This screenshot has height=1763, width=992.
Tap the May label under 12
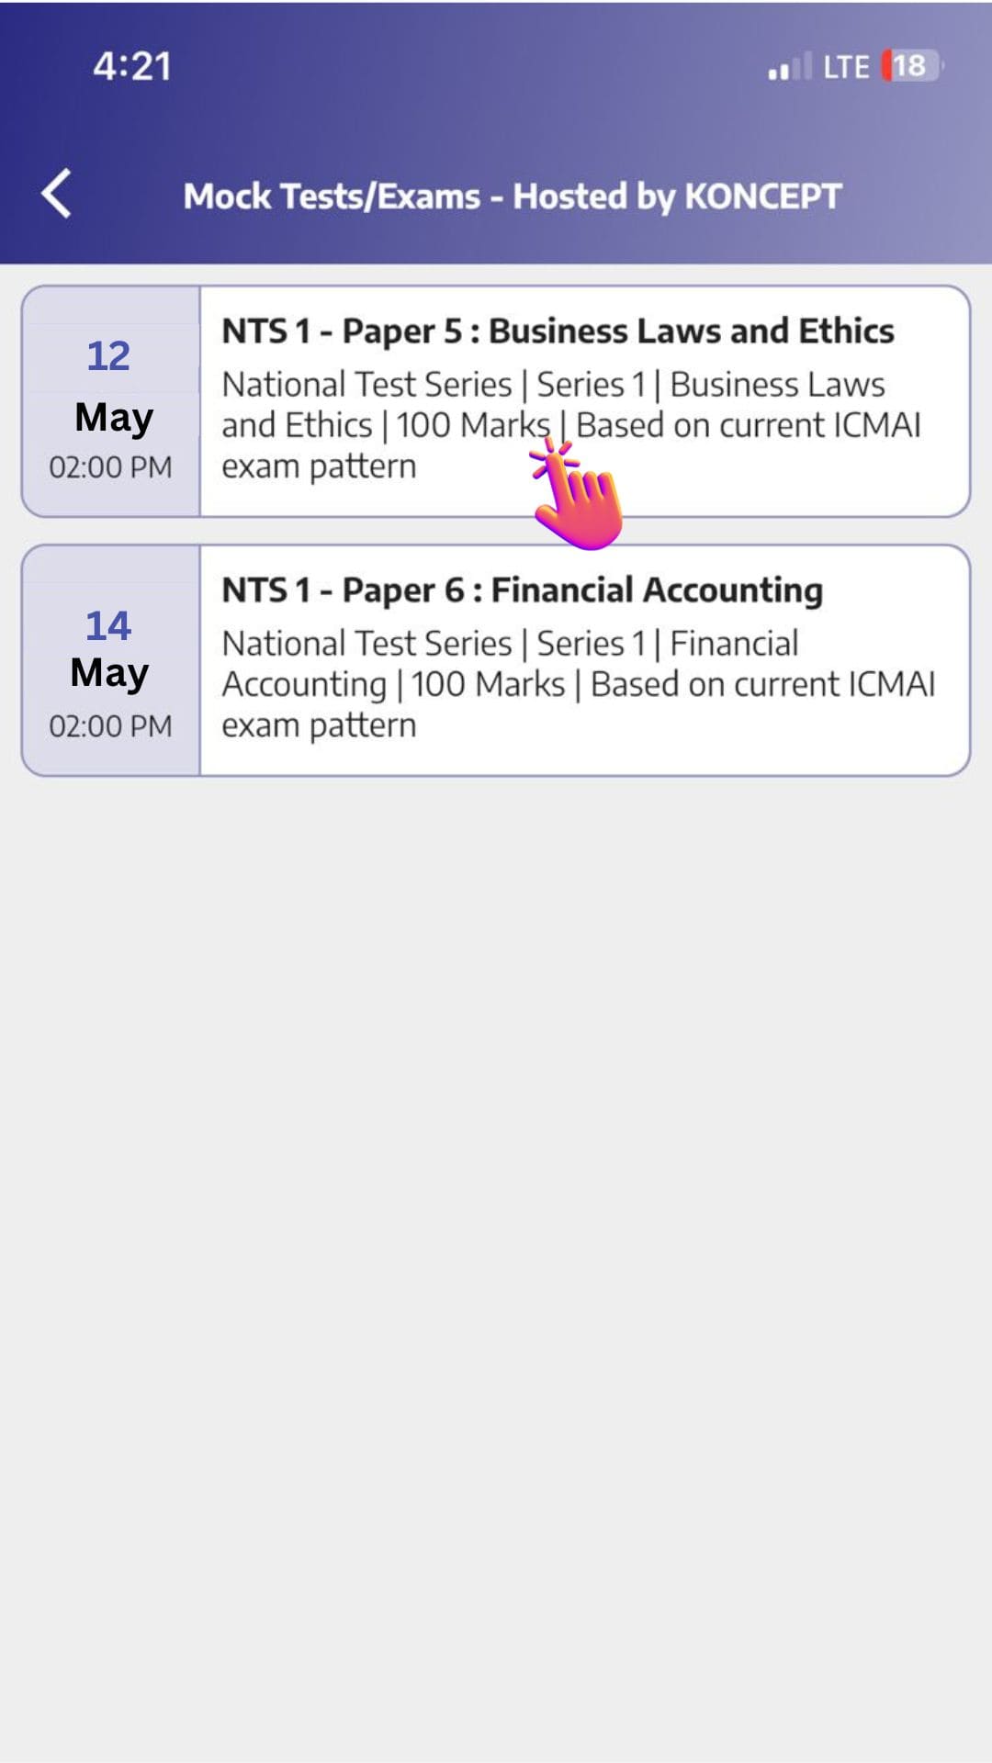coord(114,418)
